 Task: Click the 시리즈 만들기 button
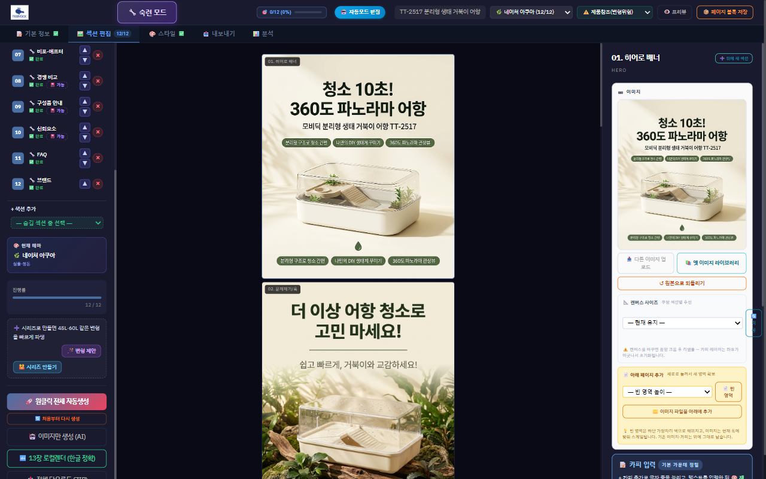pyautogui.click(x=37, y=367)
